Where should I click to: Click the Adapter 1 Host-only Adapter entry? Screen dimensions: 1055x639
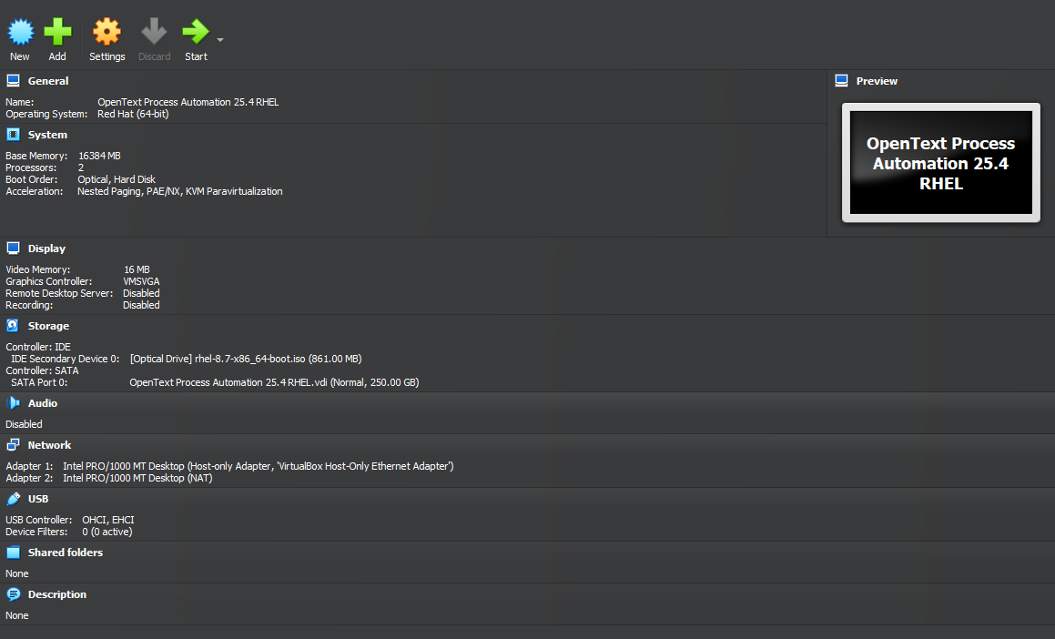coord(258,466)
